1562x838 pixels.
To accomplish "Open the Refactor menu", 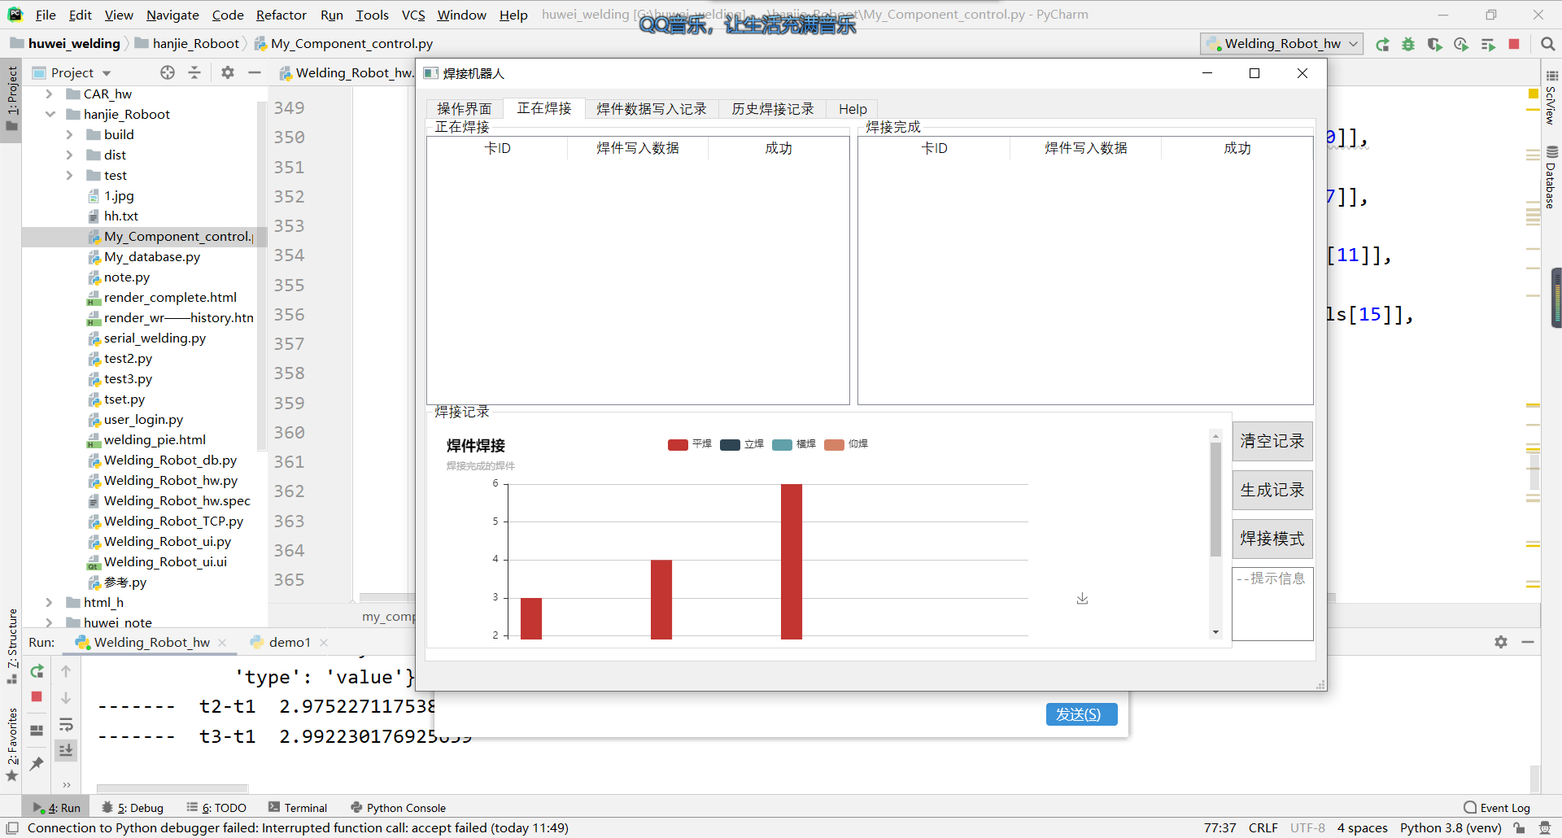I will (x=281, y=15).
